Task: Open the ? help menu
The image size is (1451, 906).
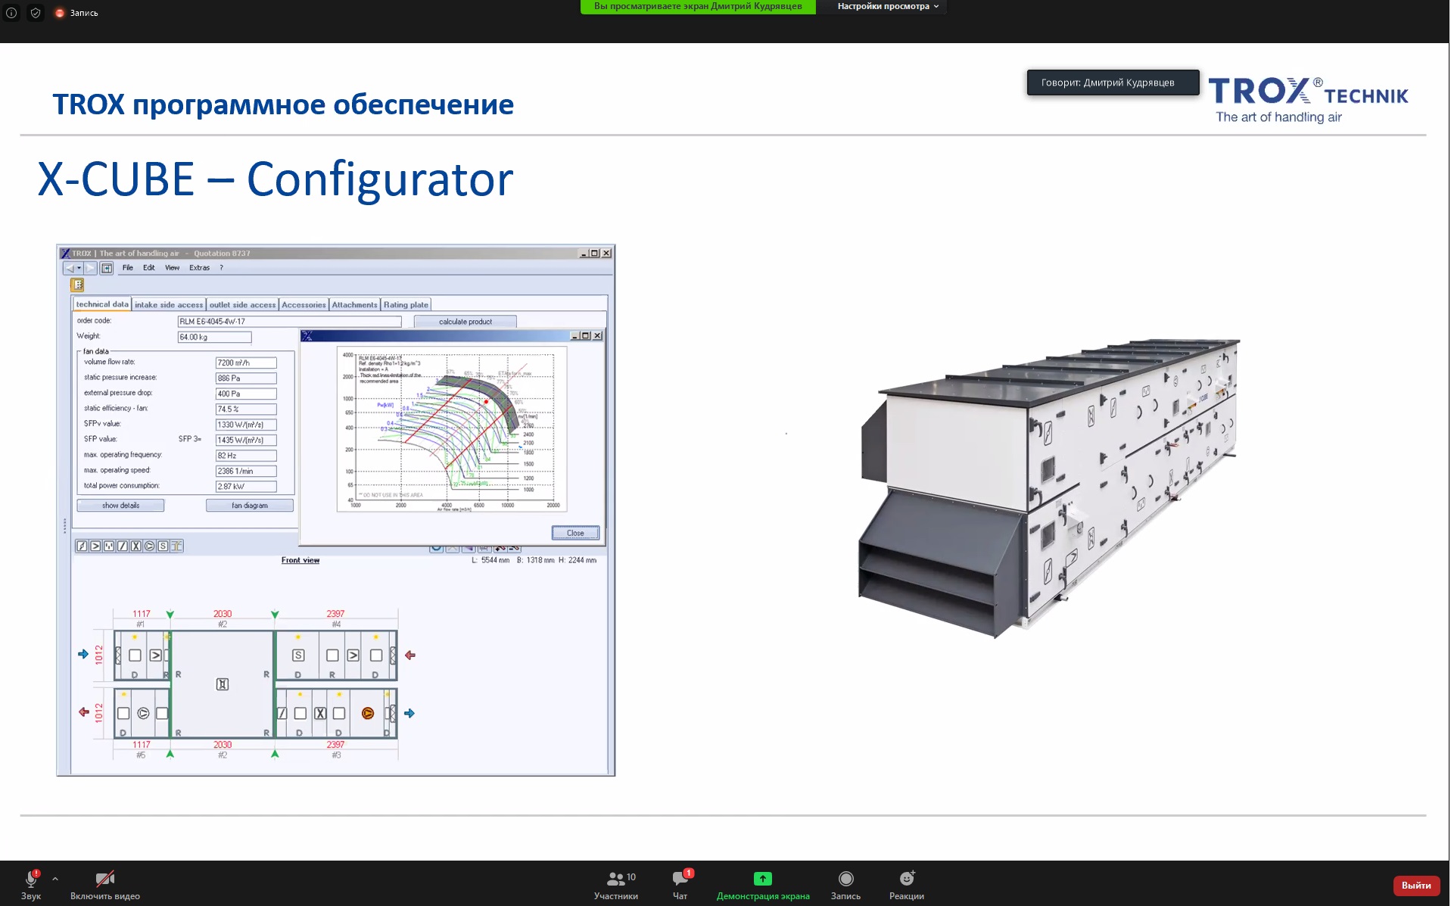Action: pyautogui.click(x=222, y=268)
